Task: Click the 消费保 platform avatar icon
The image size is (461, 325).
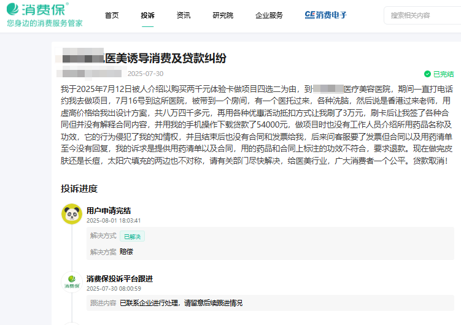Action: click(x=72, y=283)
